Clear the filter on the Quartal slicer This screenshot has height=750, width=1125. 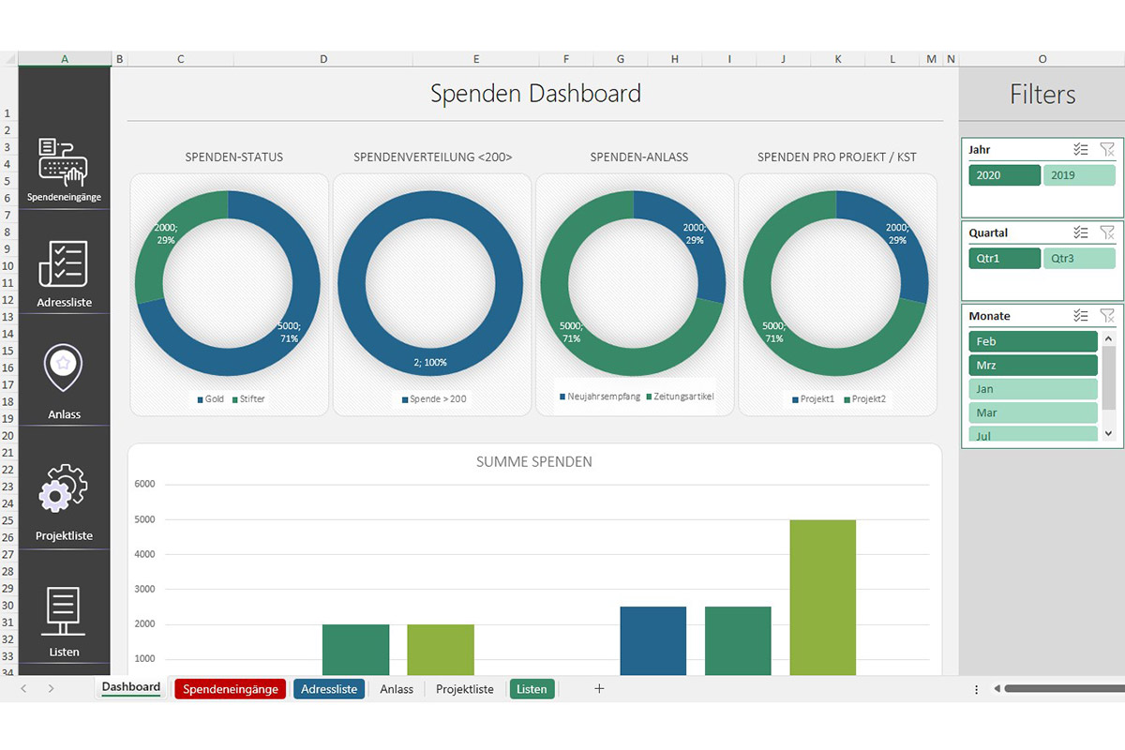click(x=1107, y=232)
